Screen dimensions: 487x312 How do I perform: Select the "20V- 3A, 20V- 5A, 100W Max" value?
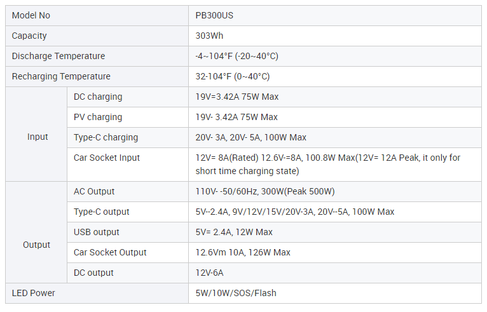point(251,137)
